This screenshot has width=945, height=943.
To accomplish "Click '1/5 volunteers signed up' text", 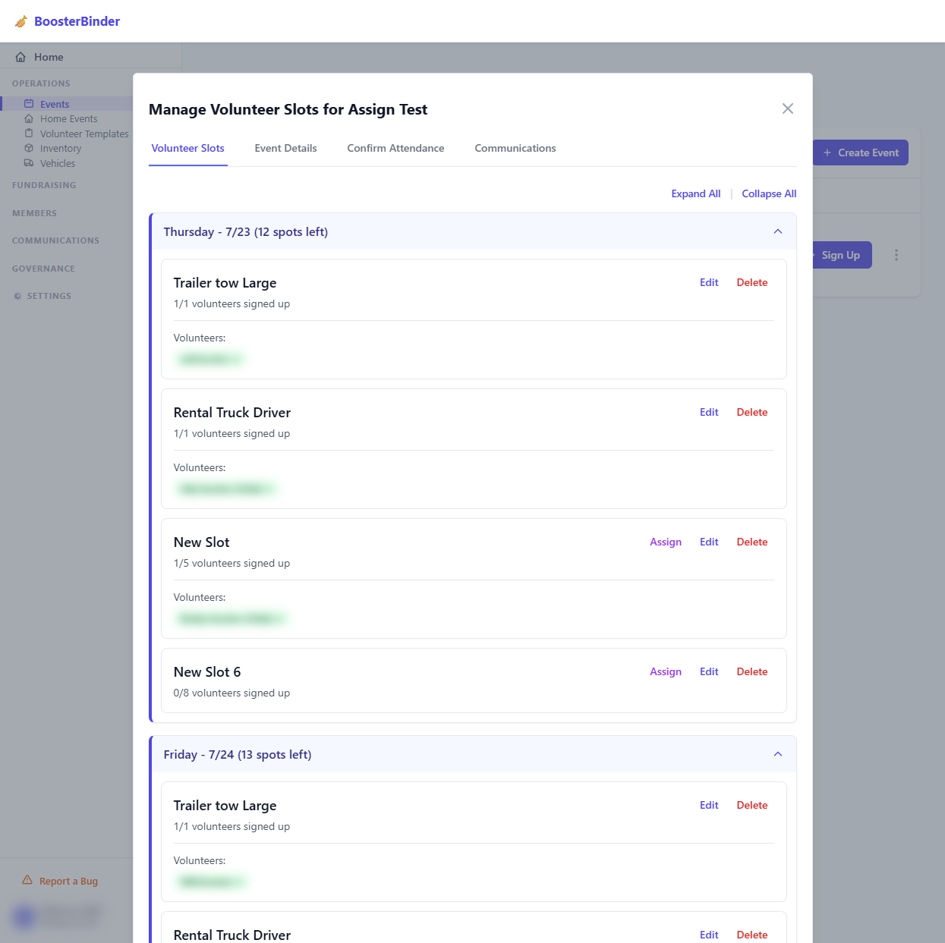I will coord(232,563).
